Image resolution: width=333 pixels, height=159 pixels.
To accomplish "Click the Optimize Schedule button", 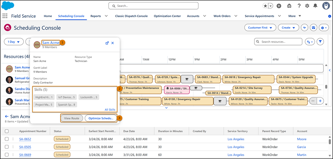I will tap(100, 118).
